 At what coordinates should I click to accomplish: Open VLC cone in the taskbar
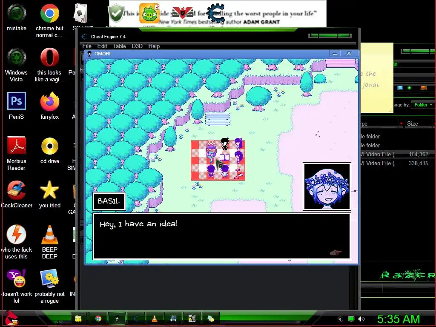[155, 318]
